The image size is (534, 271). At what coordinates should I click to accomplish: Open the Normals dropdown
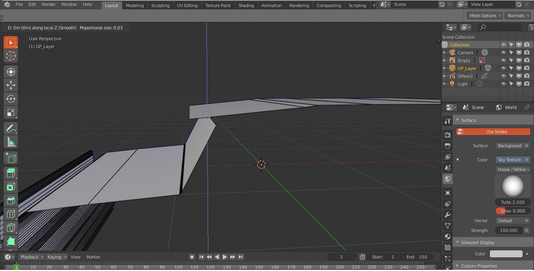tap(518, 16)
